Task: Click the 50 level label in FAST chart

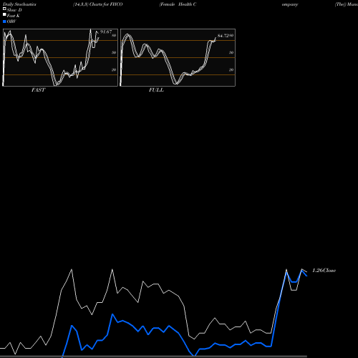Action: pyautogui.click(x=114, y=52)
